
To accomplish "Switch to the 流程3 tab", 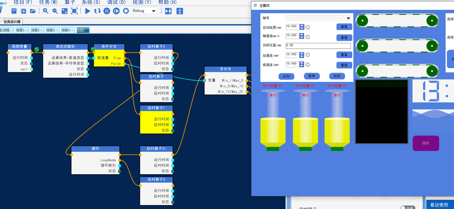I will coord(52,30).
